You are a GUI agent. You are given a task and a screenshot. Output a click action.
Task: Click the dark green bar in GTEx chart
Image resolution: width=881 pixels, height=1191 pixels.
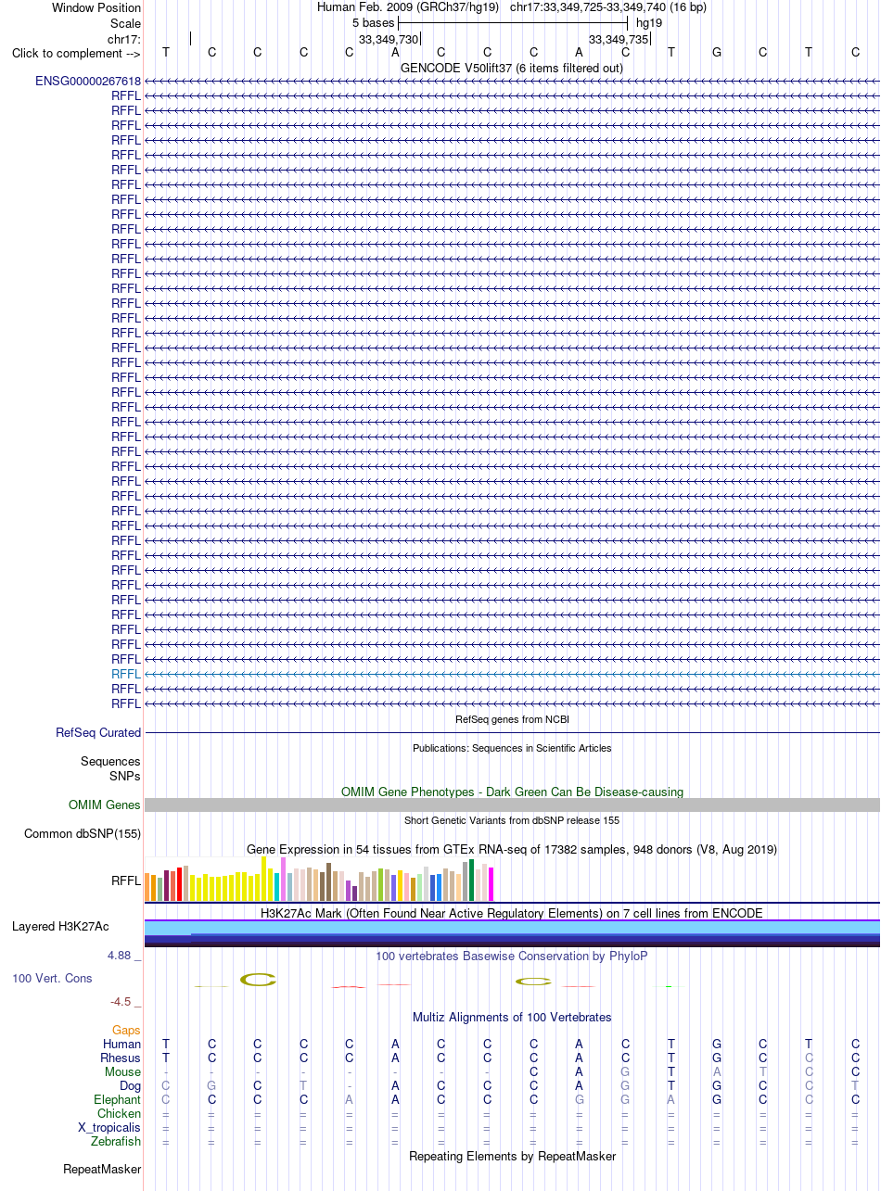click(471, 880)
